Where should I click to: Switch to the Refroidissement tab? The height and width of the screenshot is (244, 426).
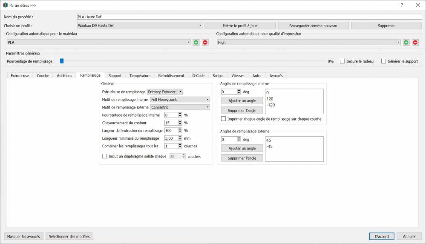pyautogui.click(x=171, y=75)
